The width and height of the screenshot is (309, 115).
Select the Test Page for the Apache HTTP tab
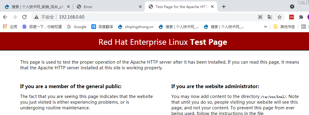click(181, 7)
